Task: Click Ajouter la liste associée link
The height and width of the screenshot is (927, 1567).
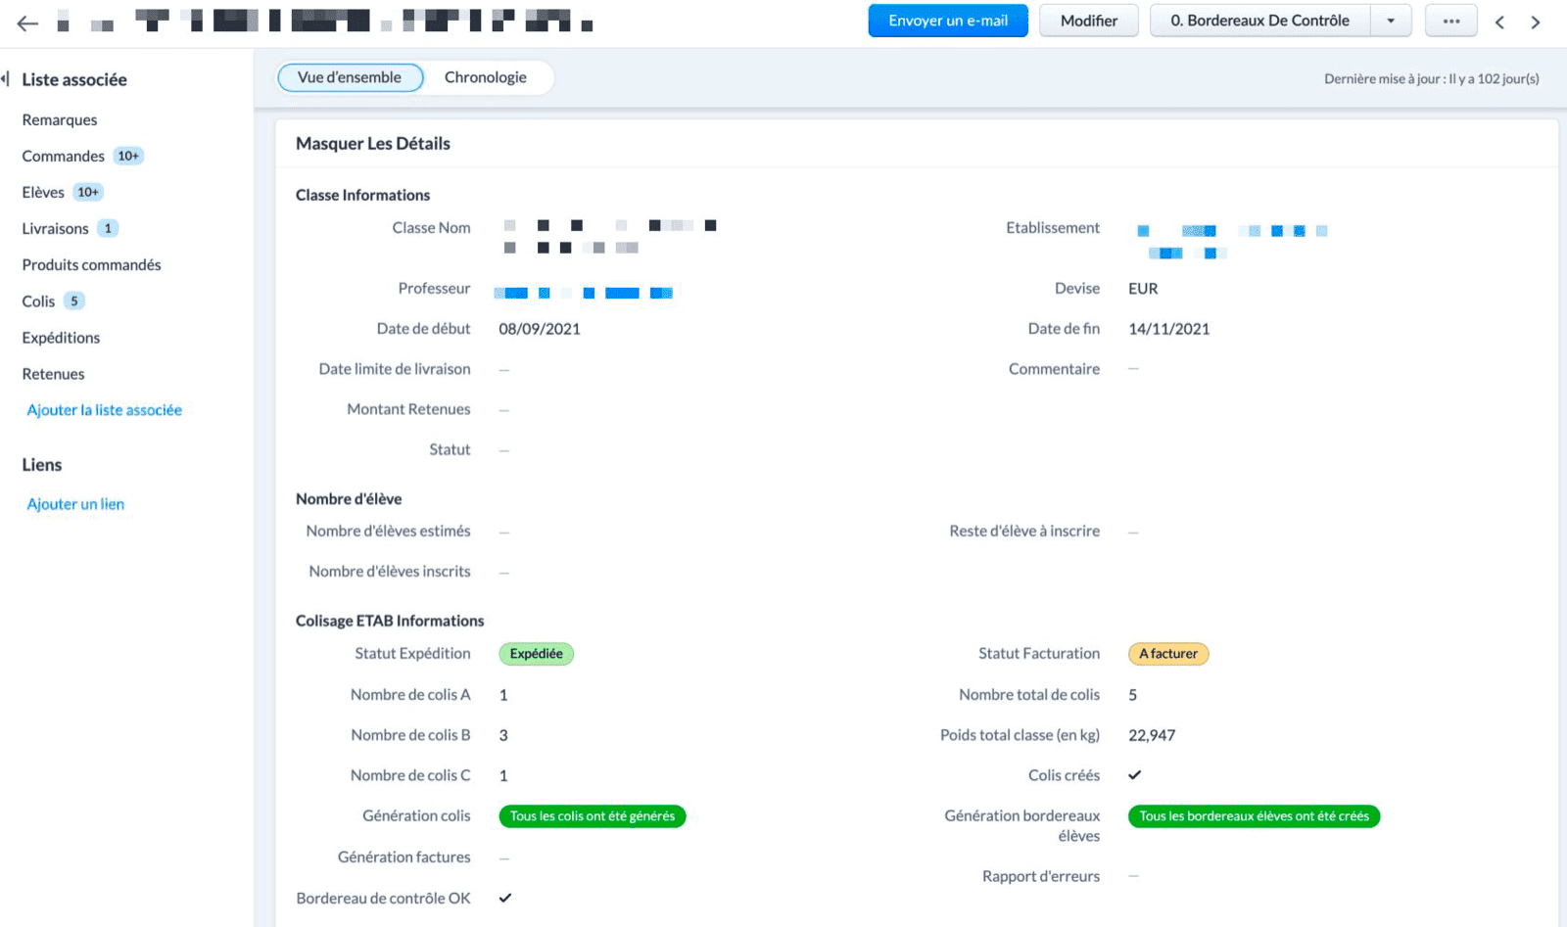Action: coord(105,410)
